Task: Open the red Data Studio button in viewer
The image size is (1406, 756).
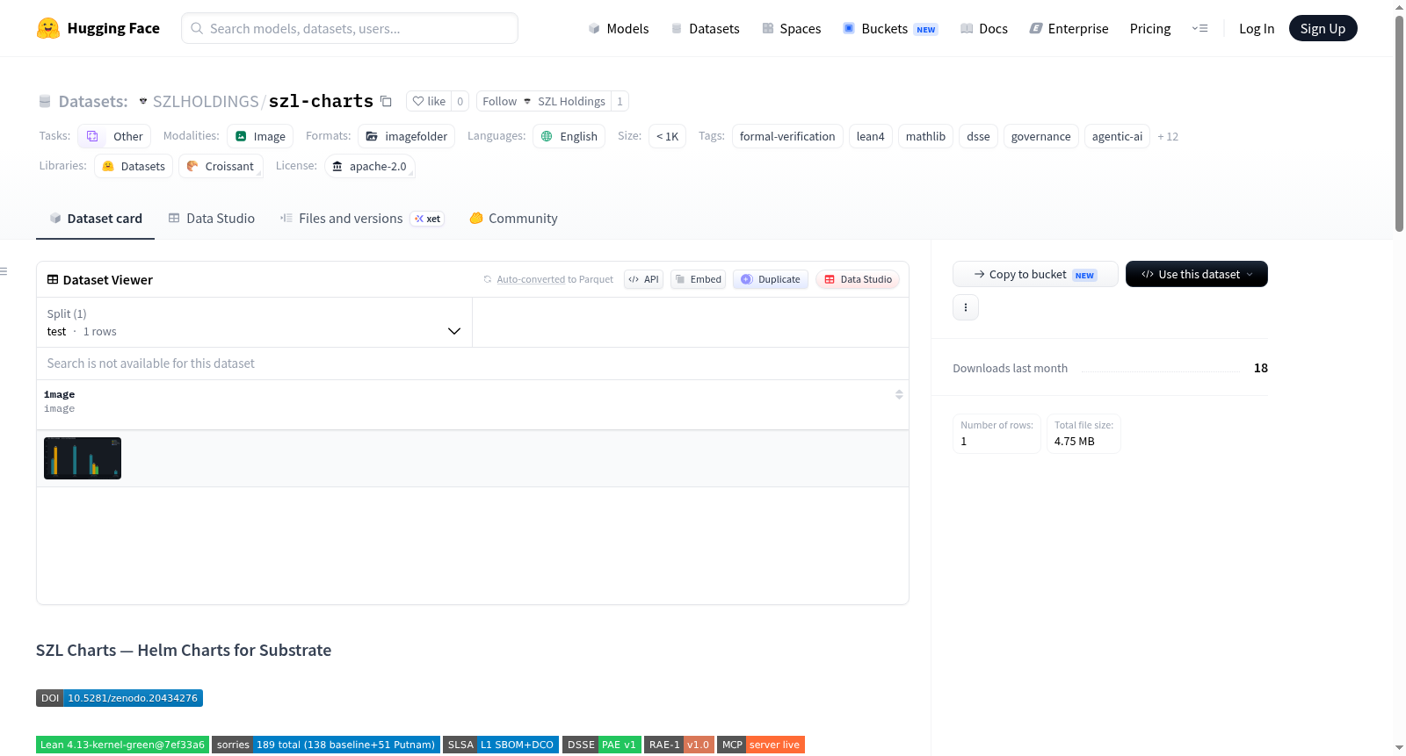Action: coord(858,279)
